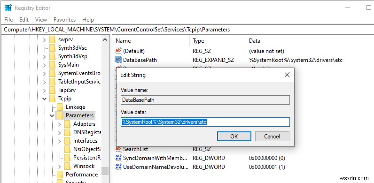Screen dimensions: 374x183
Task: Select the DataBasePath value icon
Action: coord(118,60)
